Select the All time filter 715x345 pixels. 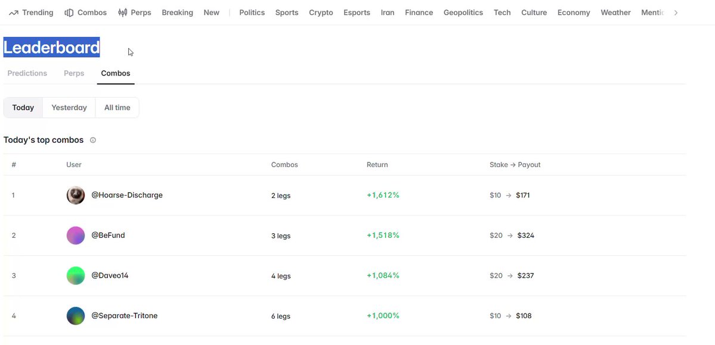pos(117,108)
